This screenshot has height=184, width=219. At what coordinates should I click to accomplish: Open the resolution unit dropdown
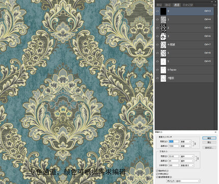pyautogui.click(x=187, y=166)
